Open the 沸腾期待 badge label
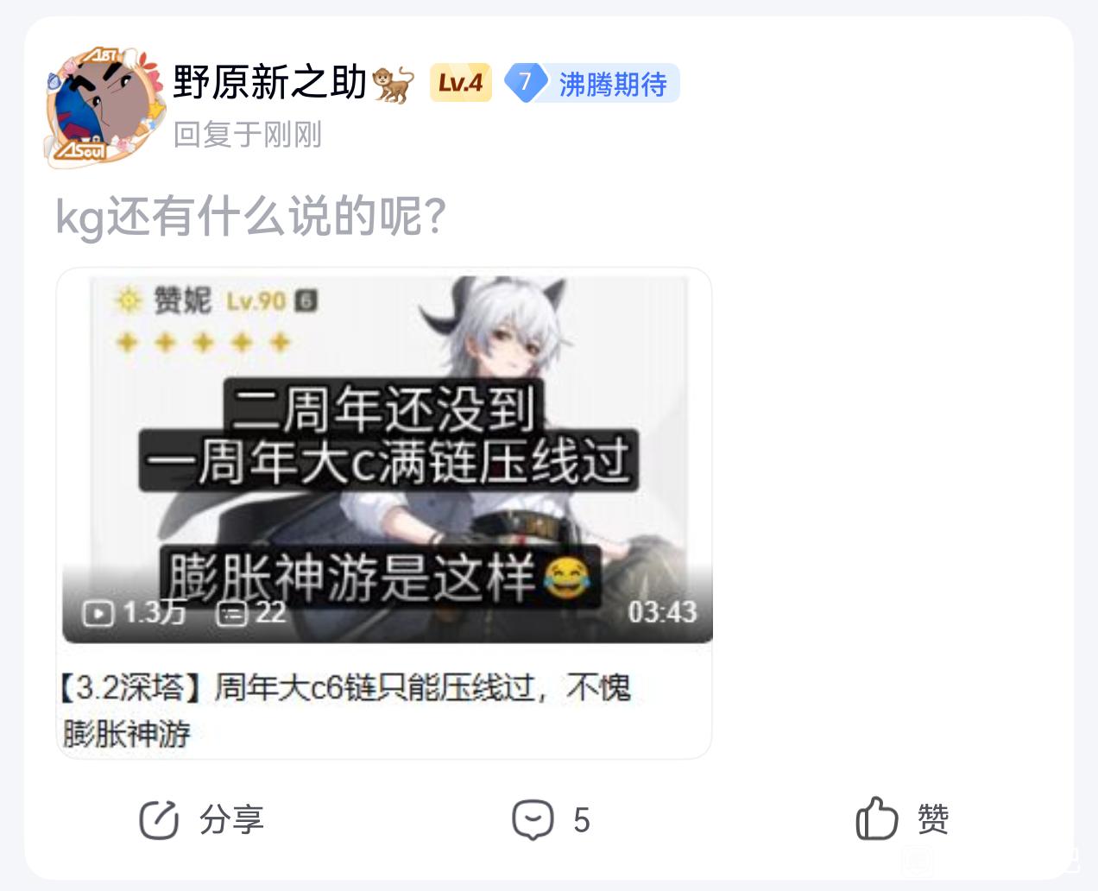This screenshot has width=1098, height=891. 613,84
